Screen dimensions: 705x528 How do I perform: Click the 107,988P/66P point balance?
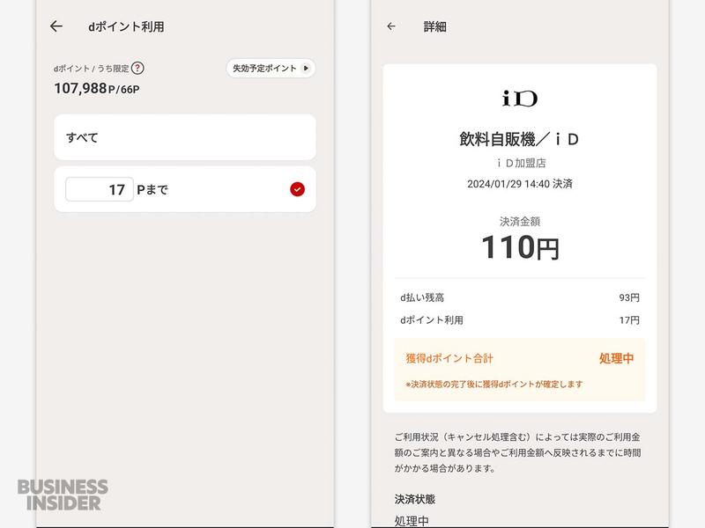[x=97, y=89]
